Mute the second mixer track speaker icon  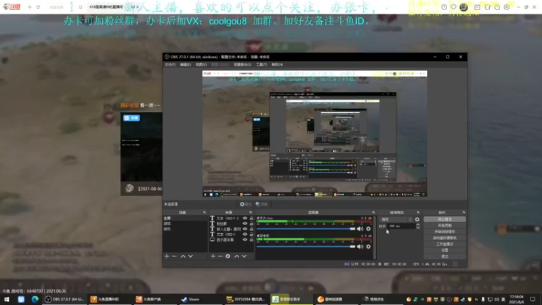point(360,247)
